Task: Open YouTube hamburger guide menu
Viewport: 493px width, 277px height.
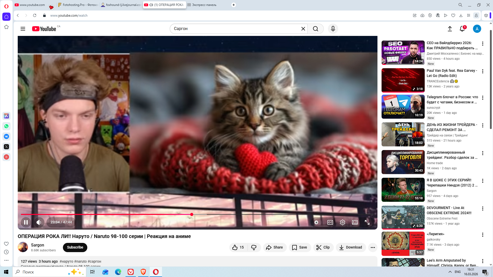Action: pos(23,29)
